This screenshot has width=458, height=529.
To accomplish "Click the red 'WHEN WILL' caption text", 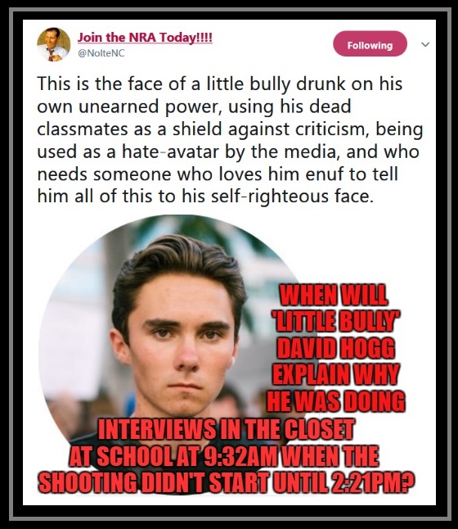I will [x=334, y=295].
